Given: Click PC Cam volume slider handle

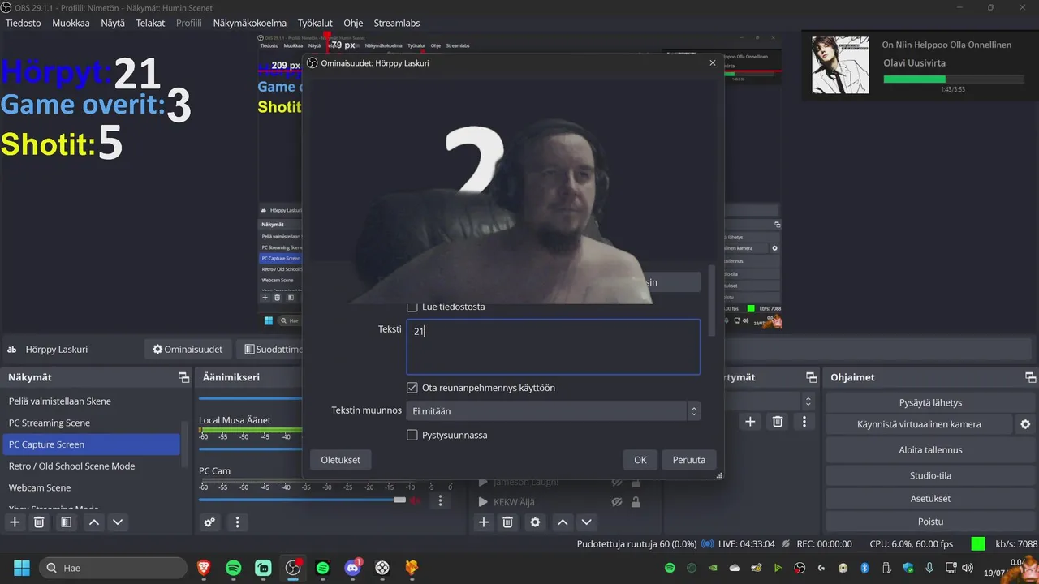Looking at the screenshot, I should pyautogui.click(x=399, y=500).
